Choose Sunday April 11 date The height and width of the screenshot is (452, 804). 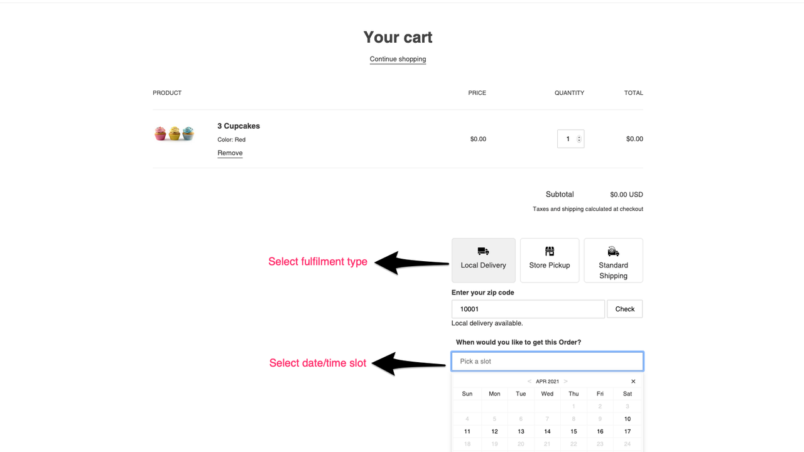pos(467,431)
